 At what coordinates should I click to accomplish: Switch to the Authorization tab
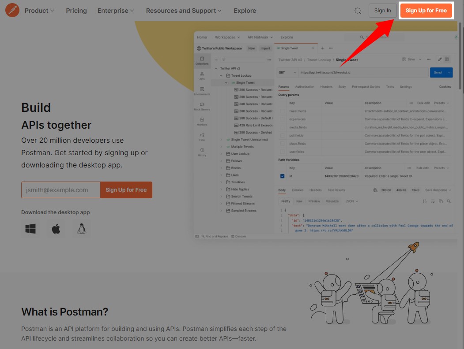305,87
